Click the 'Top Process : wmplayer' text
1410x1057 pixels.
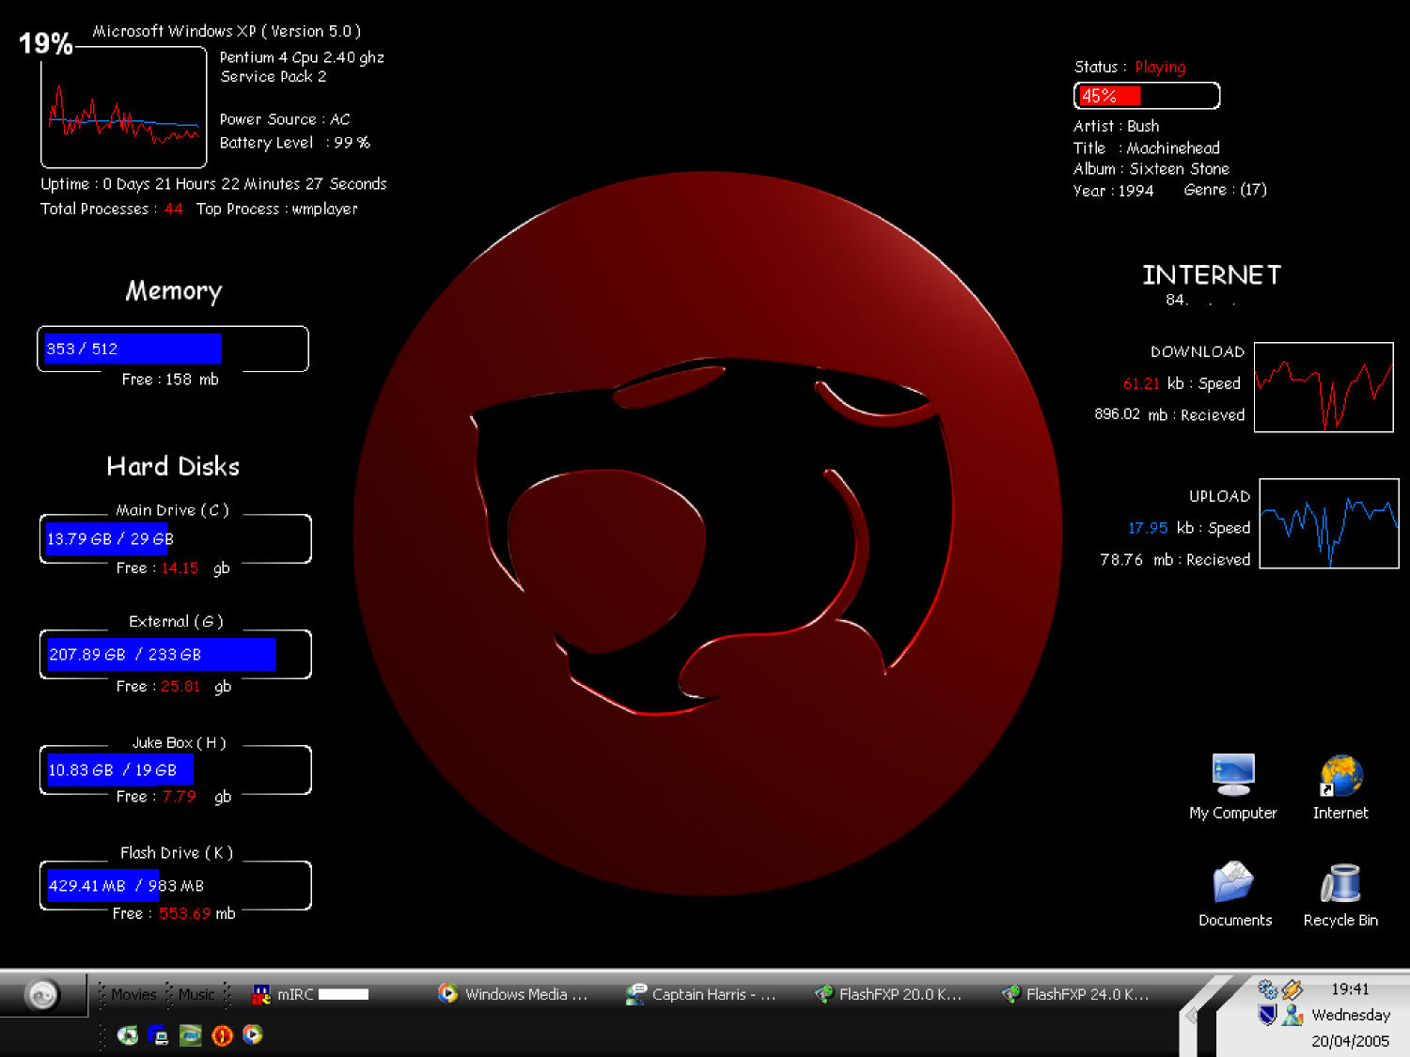click(x=277, y=209)
